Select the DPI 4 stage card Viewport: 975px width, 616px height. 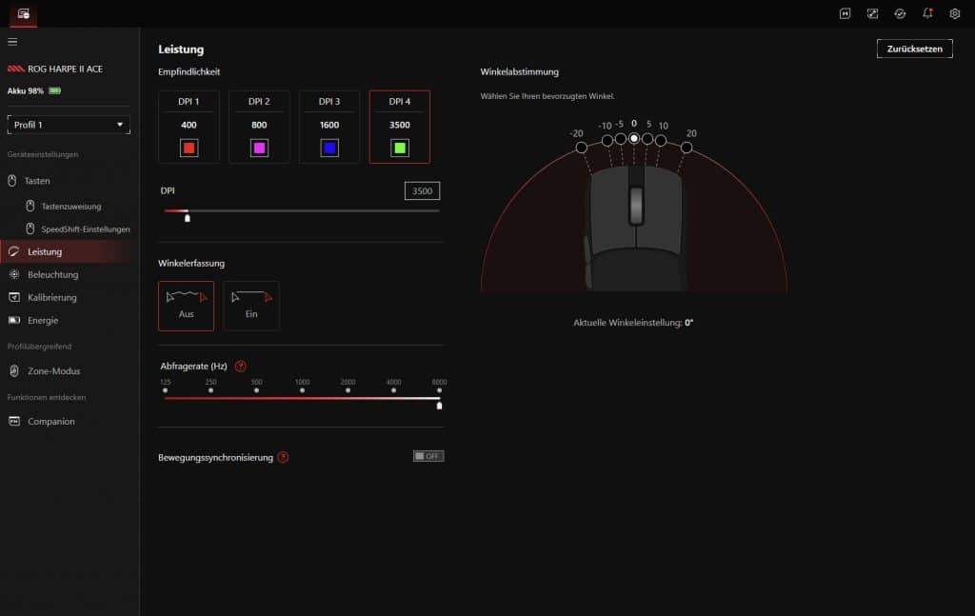click(x=399, y=127)
